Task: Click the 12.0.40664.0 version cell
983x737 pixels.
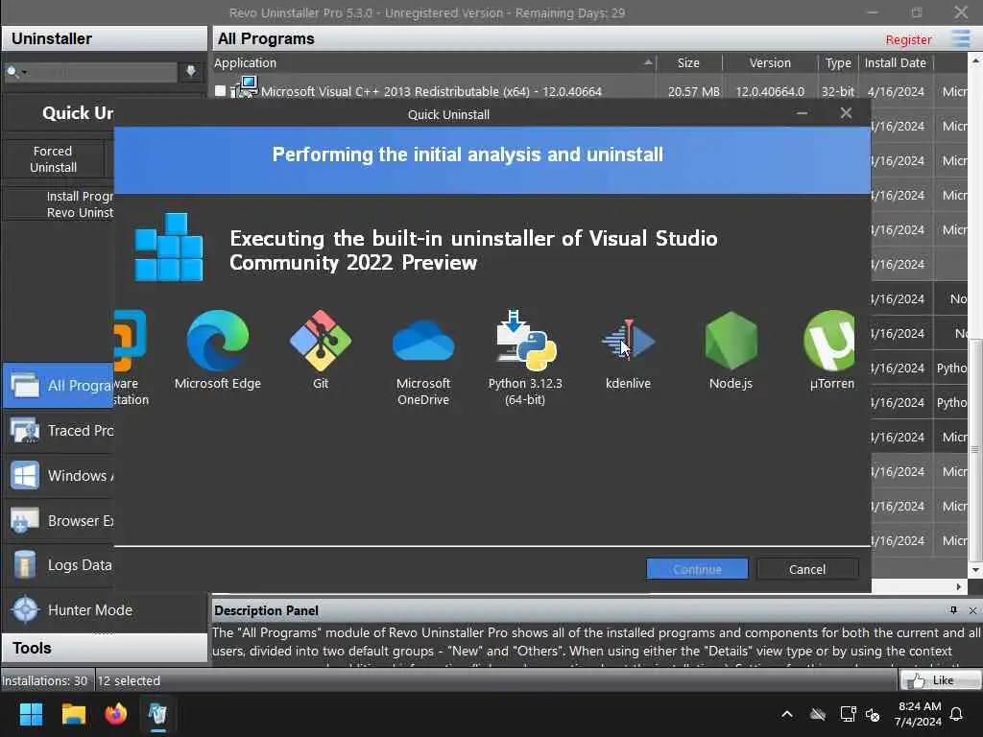Action: point(770,91)
